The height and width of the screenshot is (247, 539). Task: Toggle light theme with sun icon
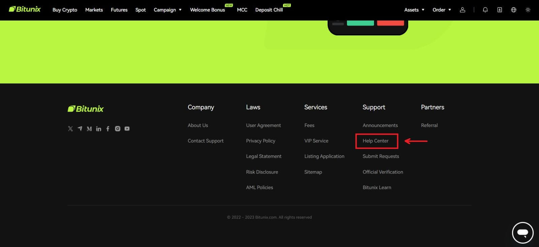[x=528, y=10]
